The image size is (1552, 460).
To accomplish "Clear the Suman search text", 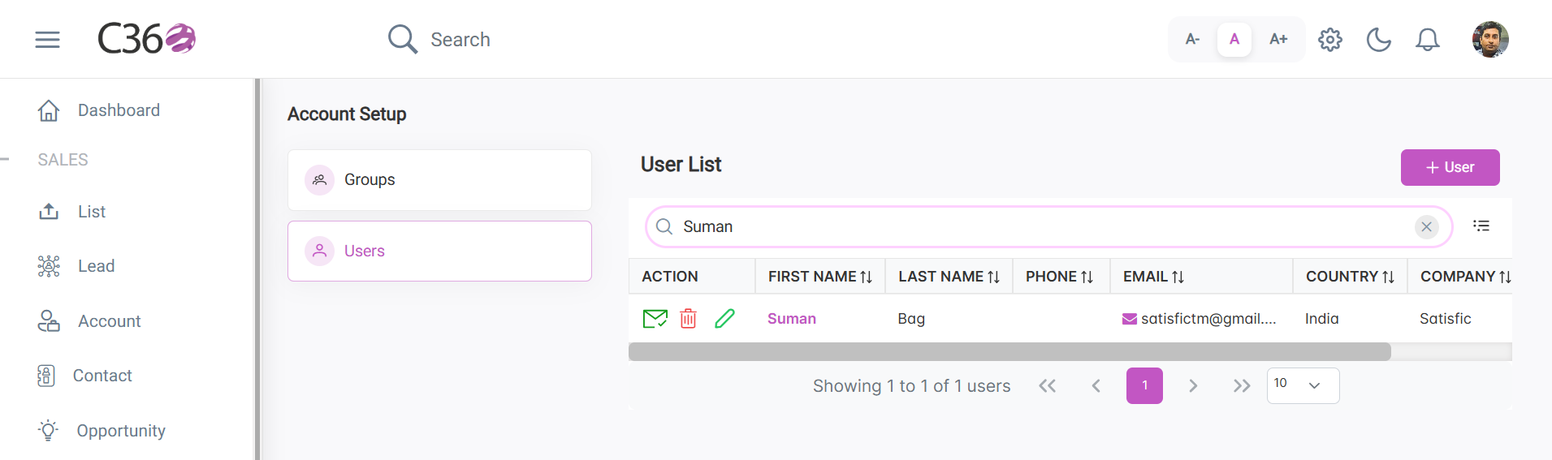I will click(1427, 227).
